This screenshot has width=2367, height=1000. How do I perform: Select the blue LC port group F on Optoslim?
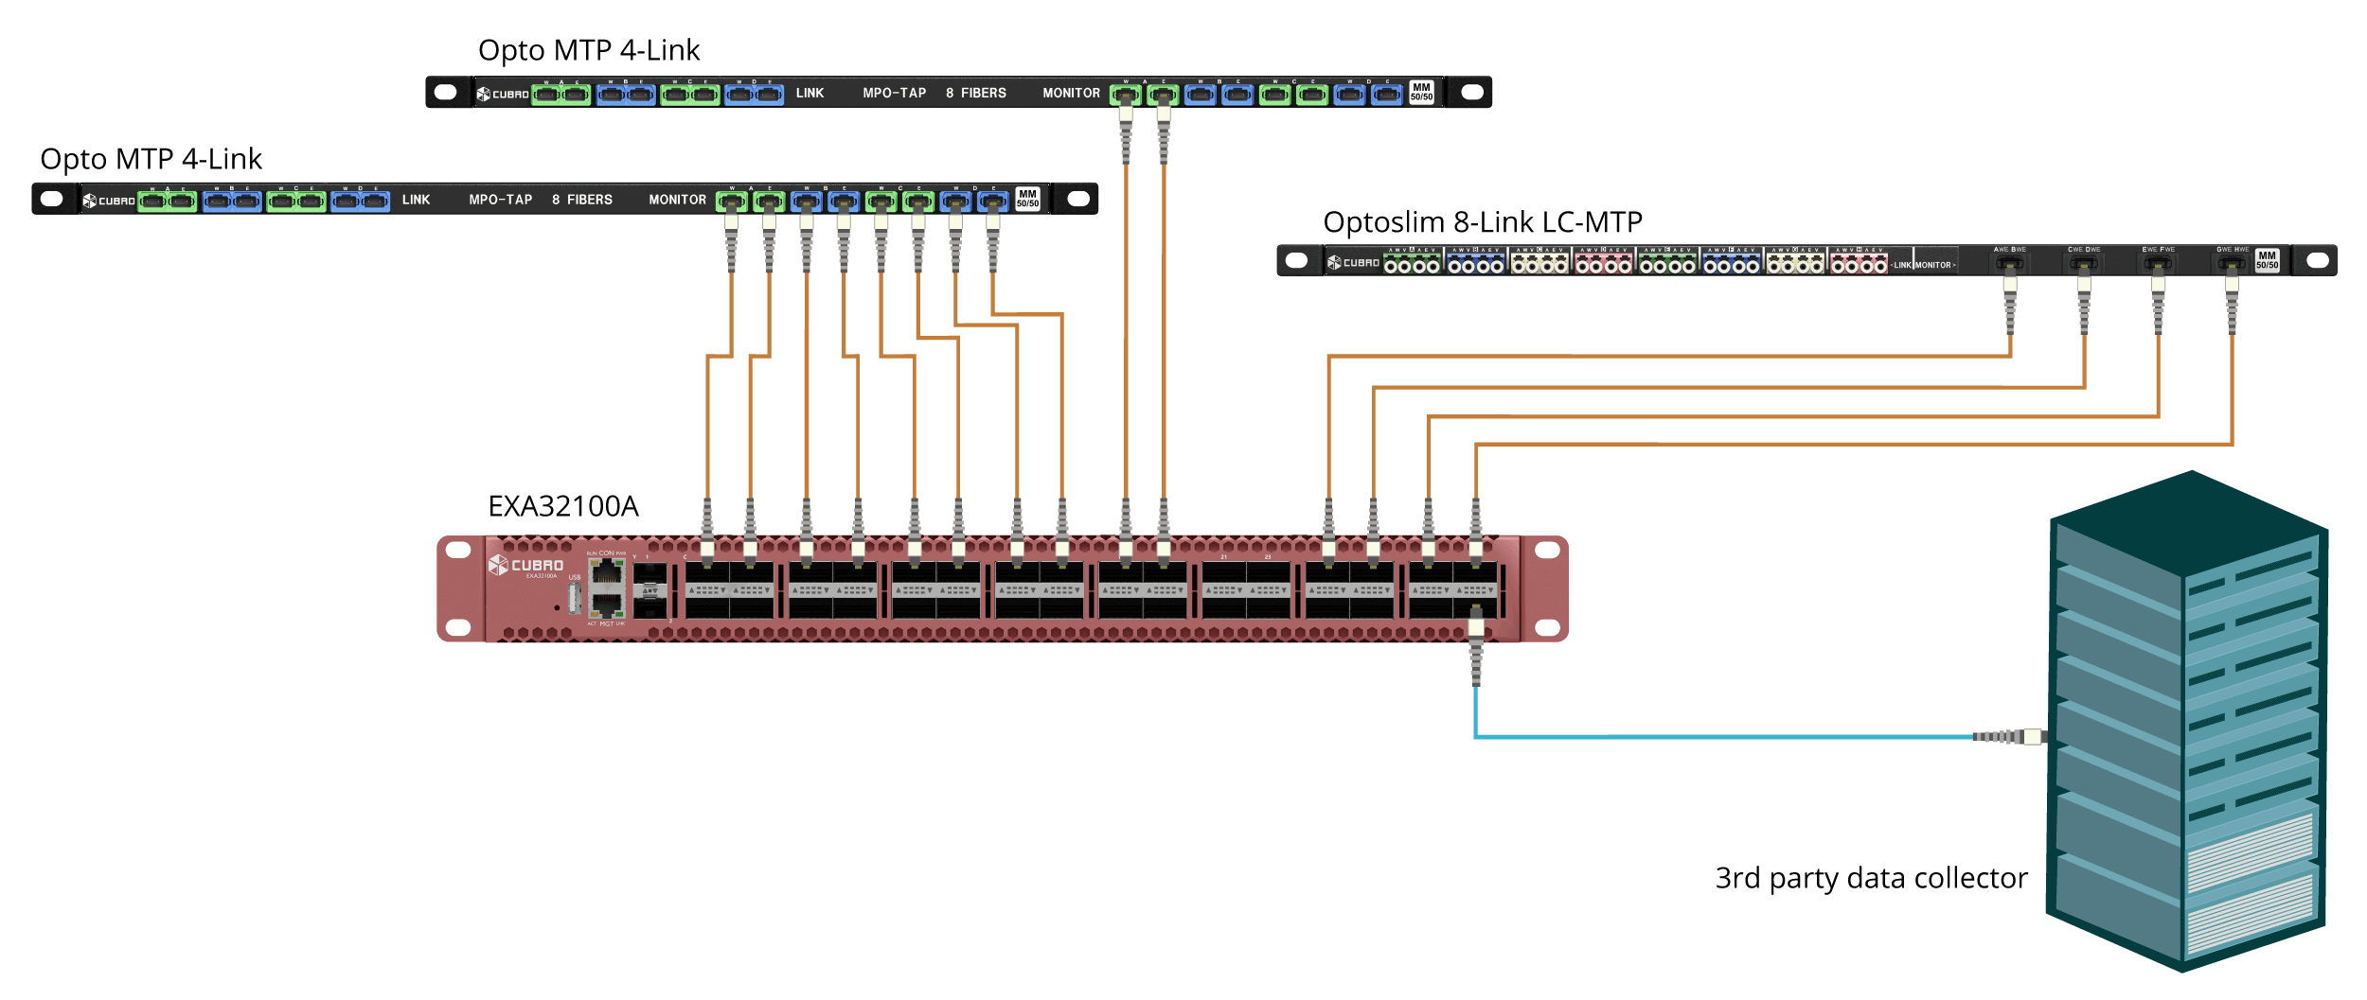point(1731,264)
